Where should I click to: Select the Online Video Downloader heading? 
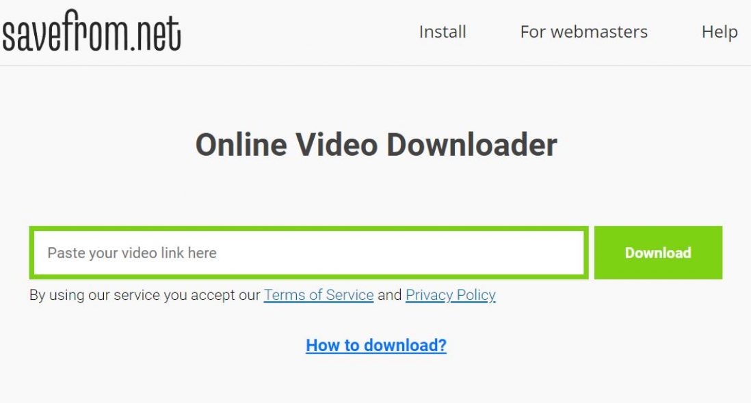376,144
